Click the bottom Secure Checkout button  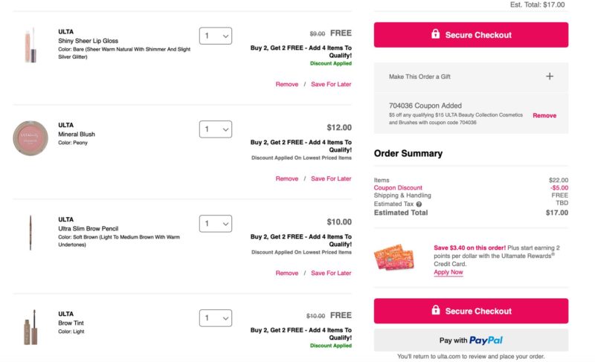471,311
